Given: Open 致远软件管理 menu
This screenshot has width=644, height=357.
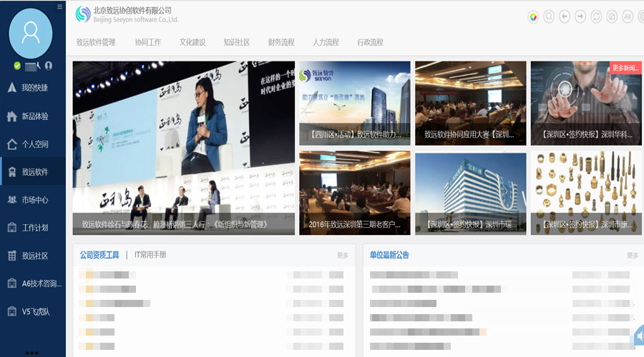Looking at the screenshot, I should pyautogui.click(x=96, y=42).
